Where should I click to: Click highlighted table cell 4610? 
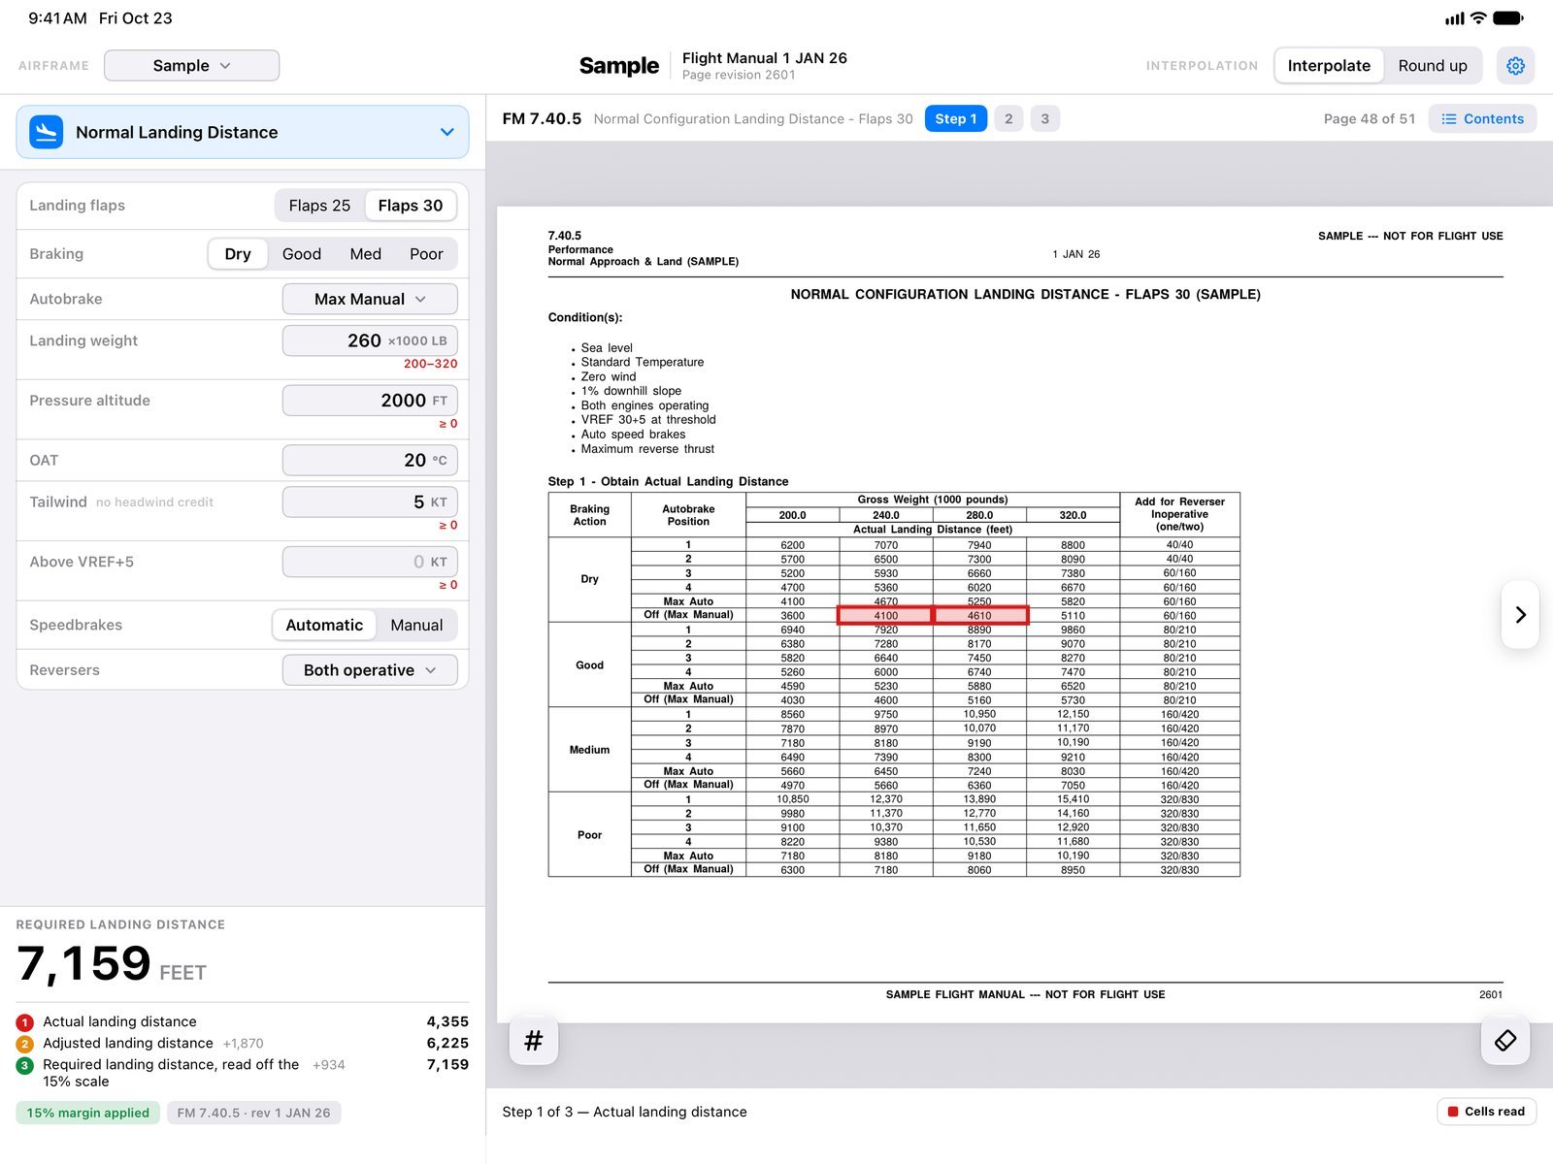(979, 615)
